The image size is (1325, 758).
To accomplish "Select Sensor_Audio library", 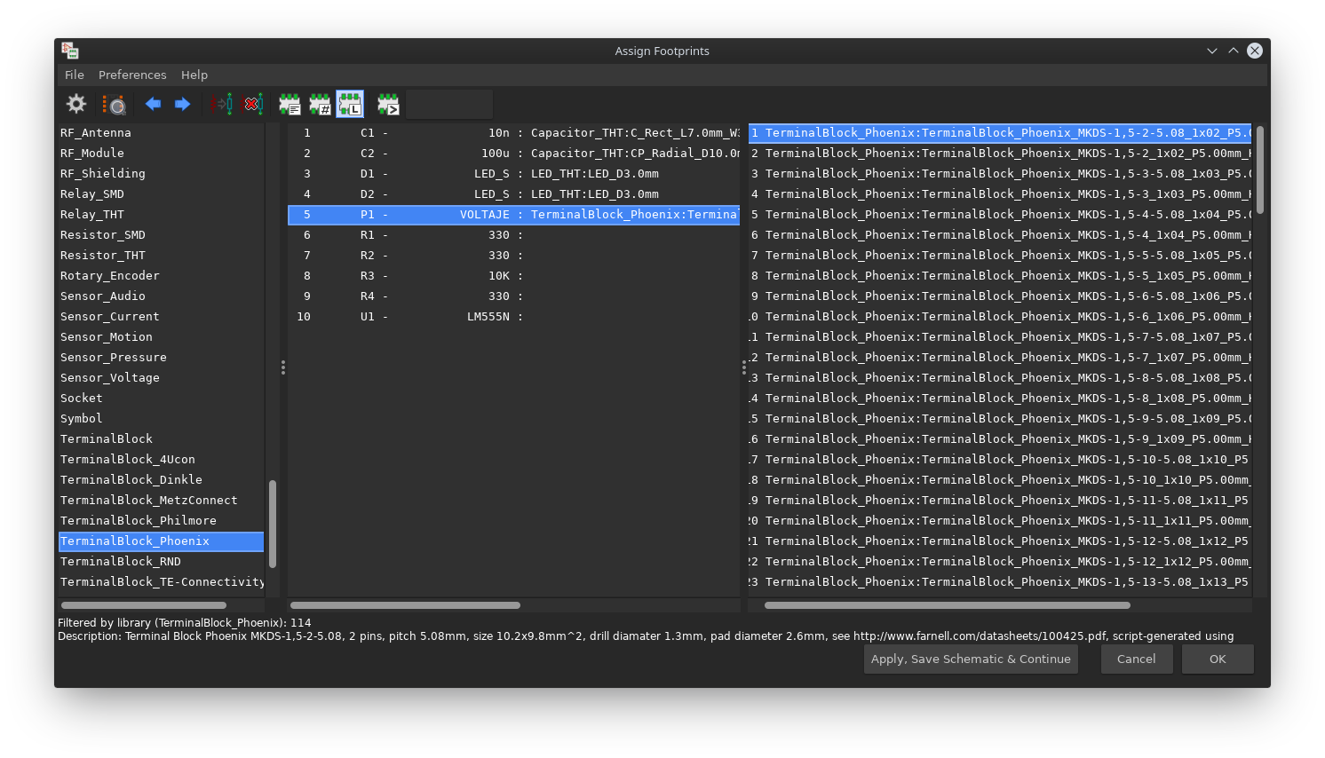I will coord(162,296).
